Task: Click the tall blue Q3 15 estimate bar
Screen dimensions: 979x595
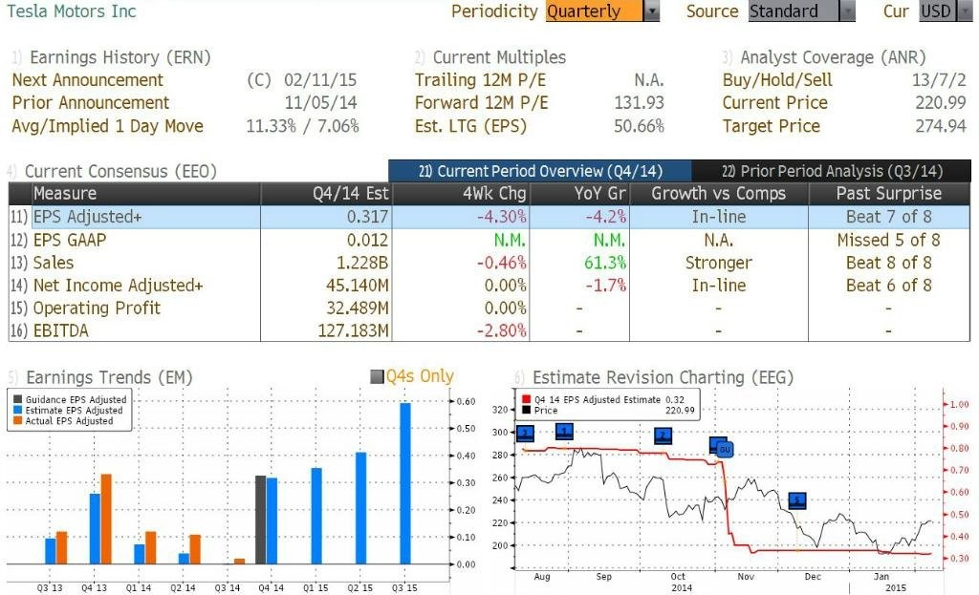Action: 405,483
